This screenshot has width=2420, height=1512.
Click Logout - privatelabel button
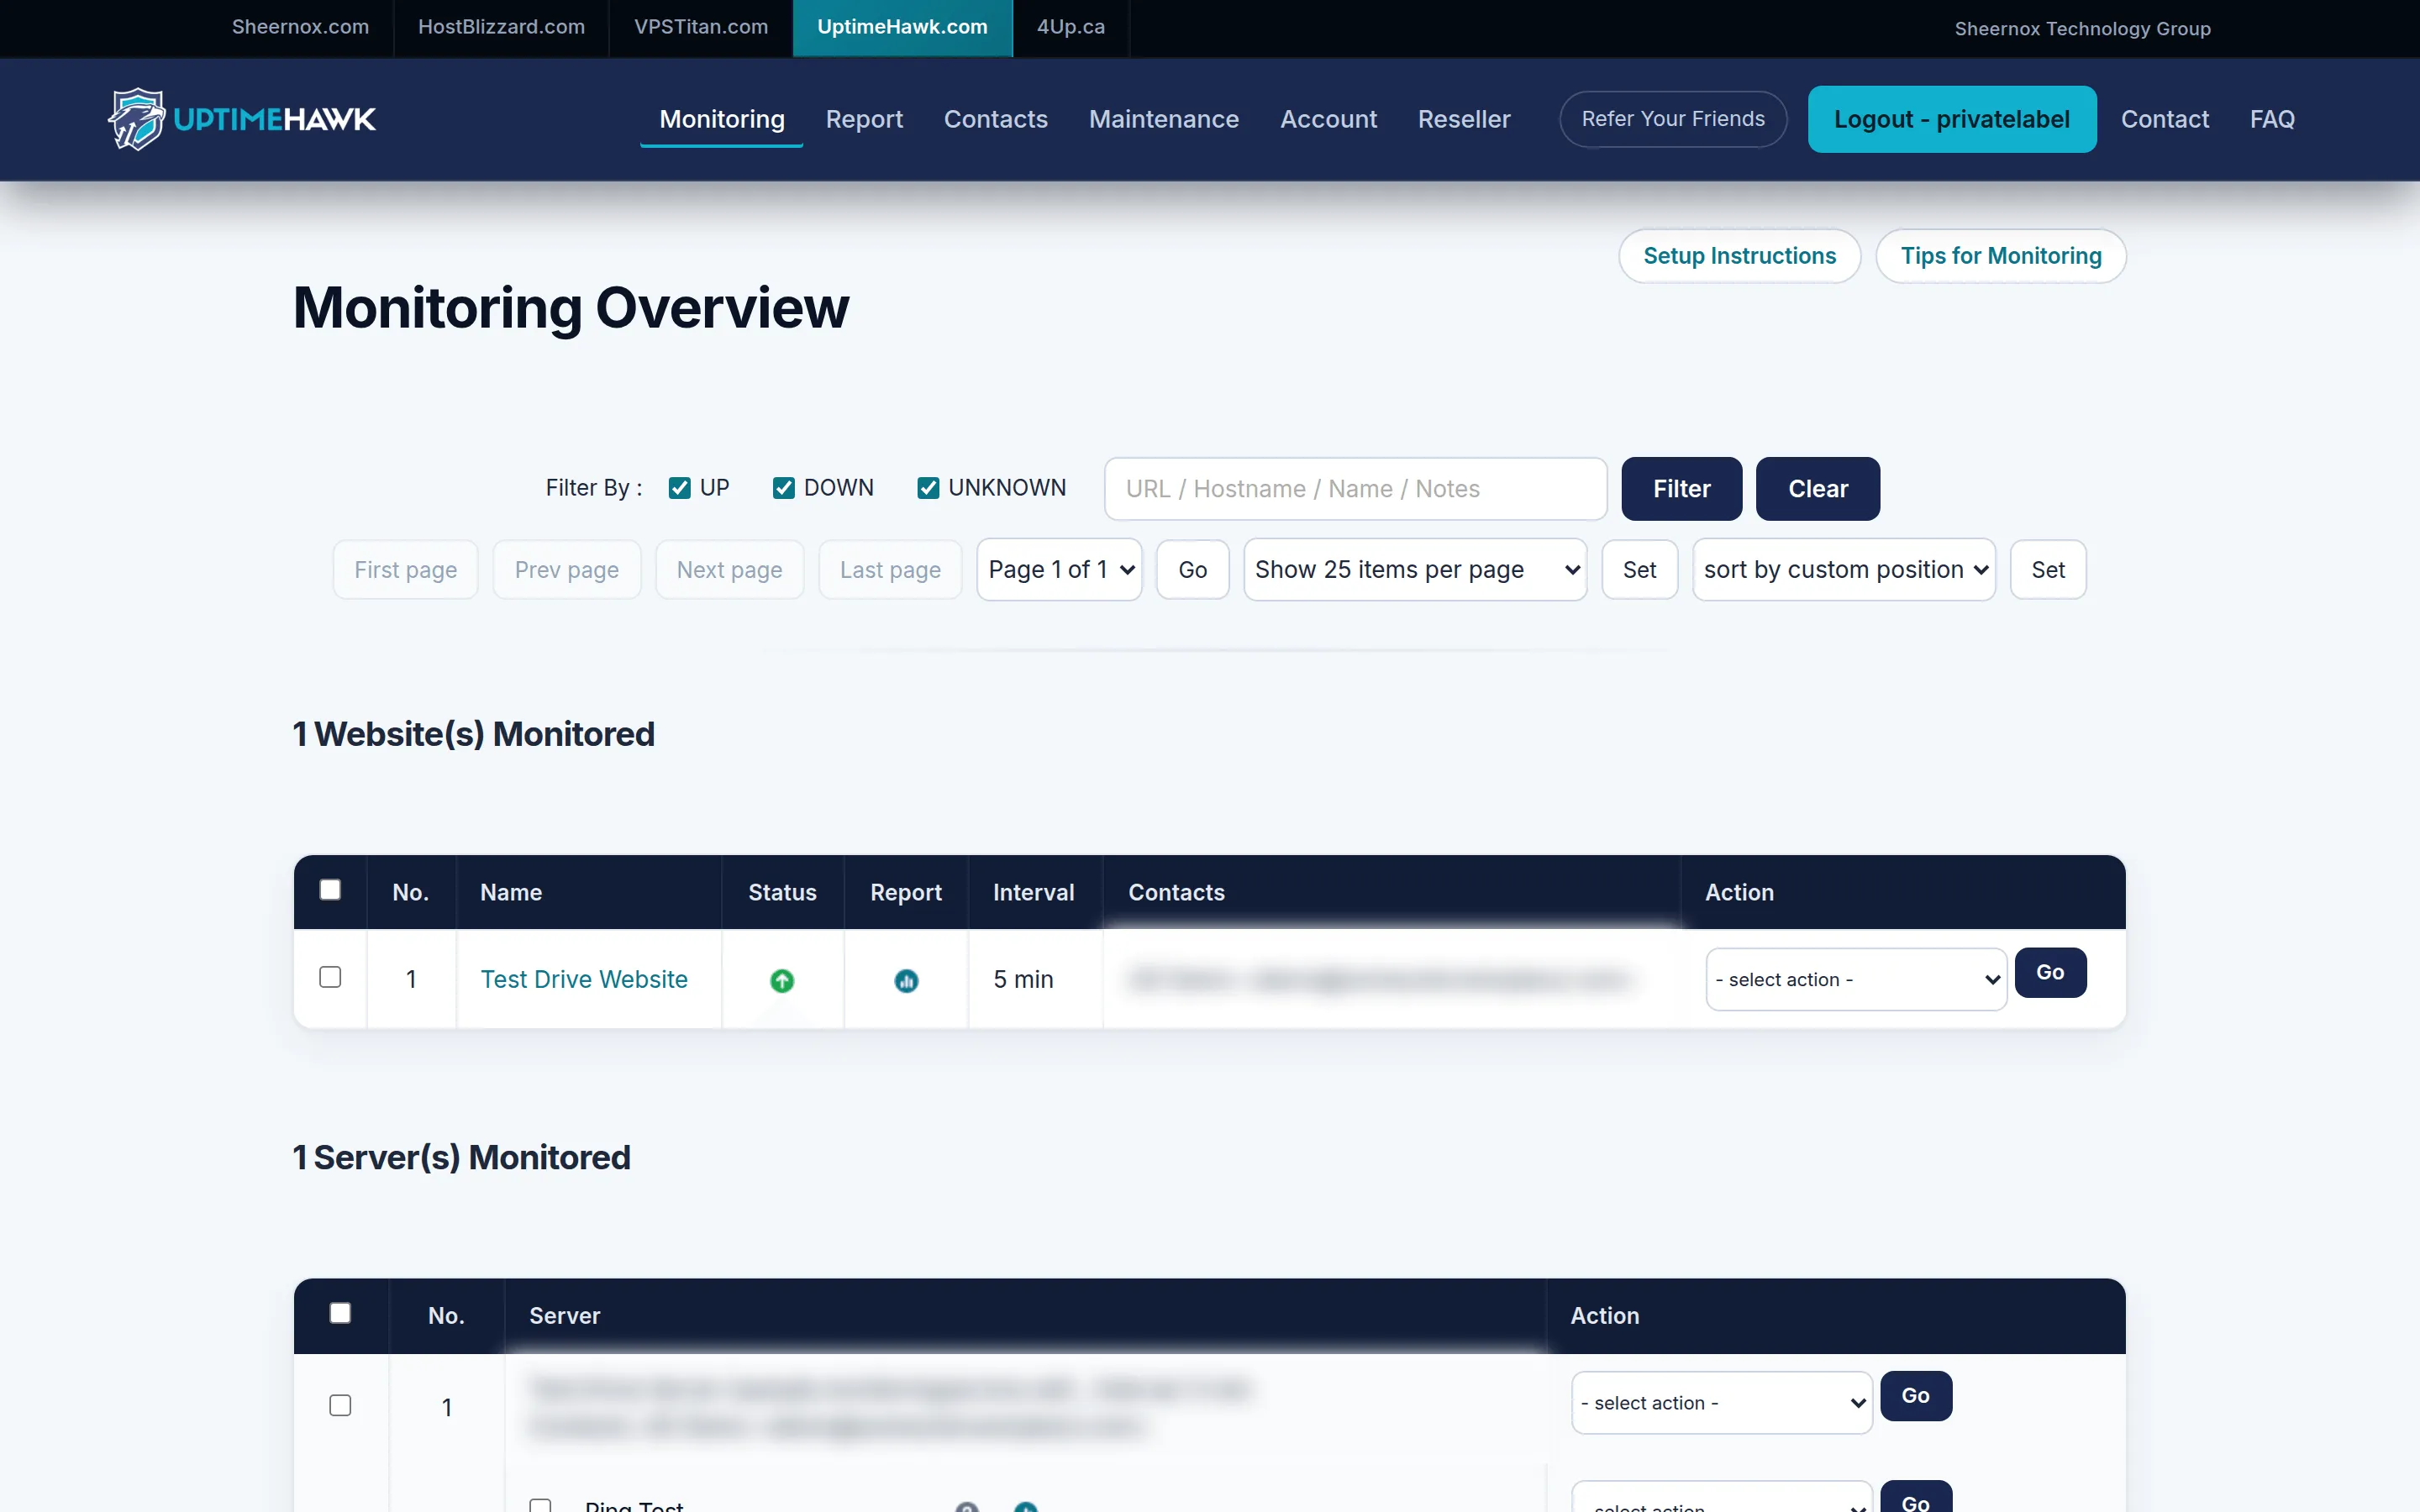(x=1951, y=119)
